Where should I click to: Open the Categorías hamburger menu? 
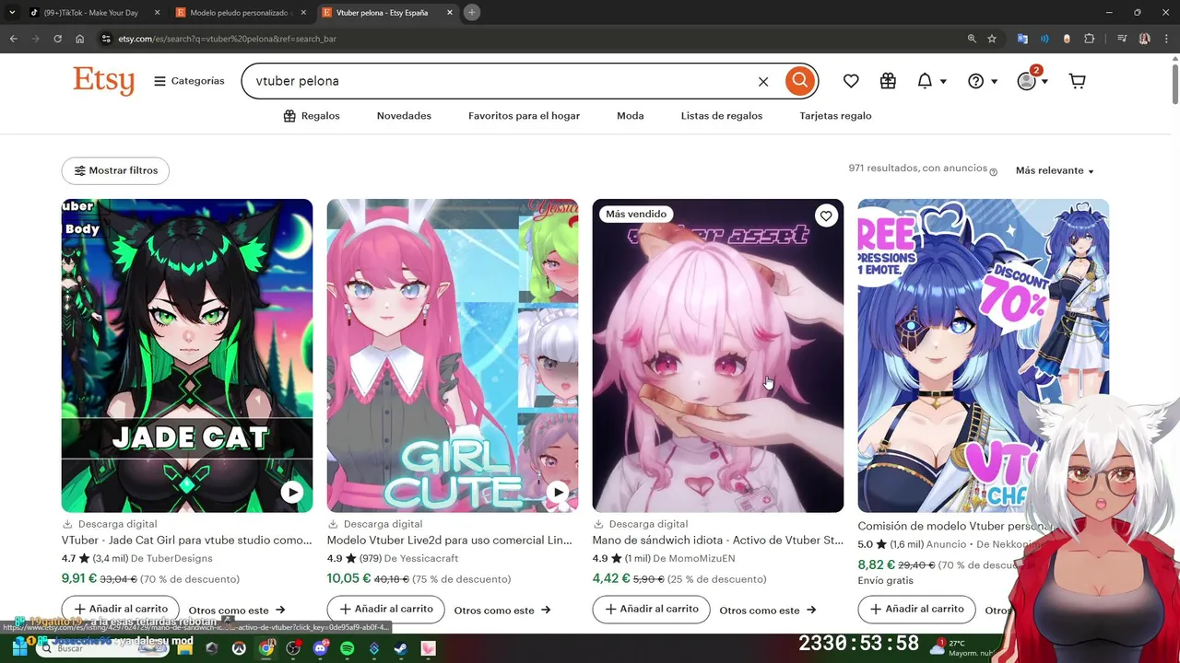pos(189,81)
